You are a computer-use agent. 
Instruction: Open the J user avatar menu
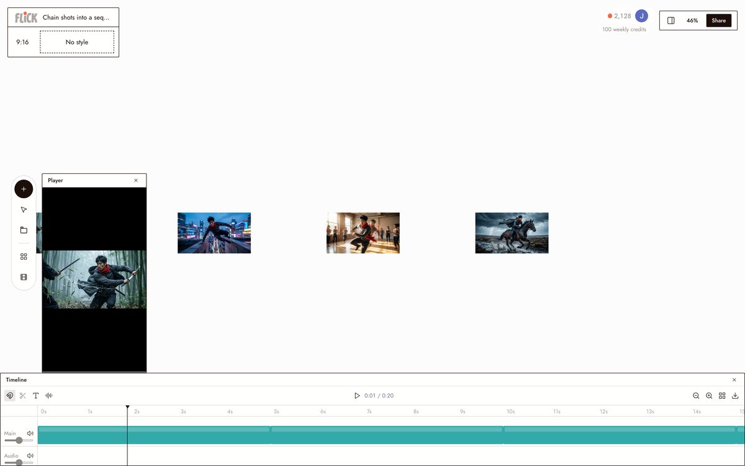(642, 16)
